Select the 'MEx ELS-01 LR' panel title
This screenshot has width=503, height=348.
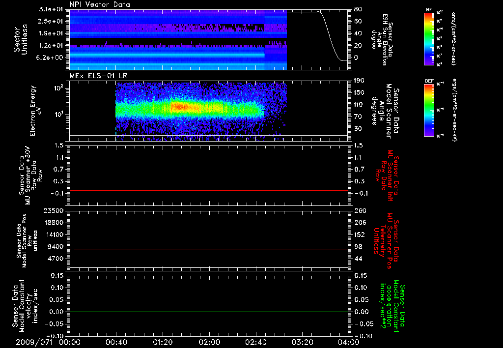point(98,76)
